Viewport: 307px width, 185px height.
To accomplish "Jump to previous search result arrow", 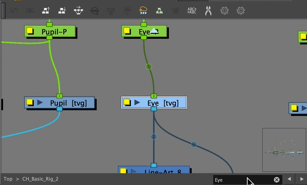I will [x=289, y=179].
